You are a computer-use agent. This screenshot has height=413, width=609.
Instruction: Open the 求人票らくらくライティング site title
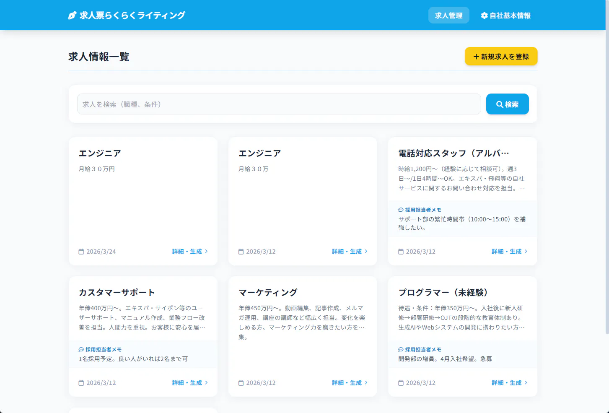(132, 16)
